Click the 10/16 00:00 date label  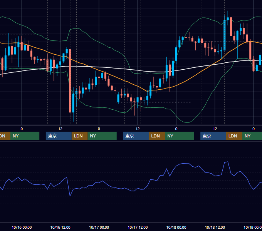pyautogui.click(x=22, y=227)
